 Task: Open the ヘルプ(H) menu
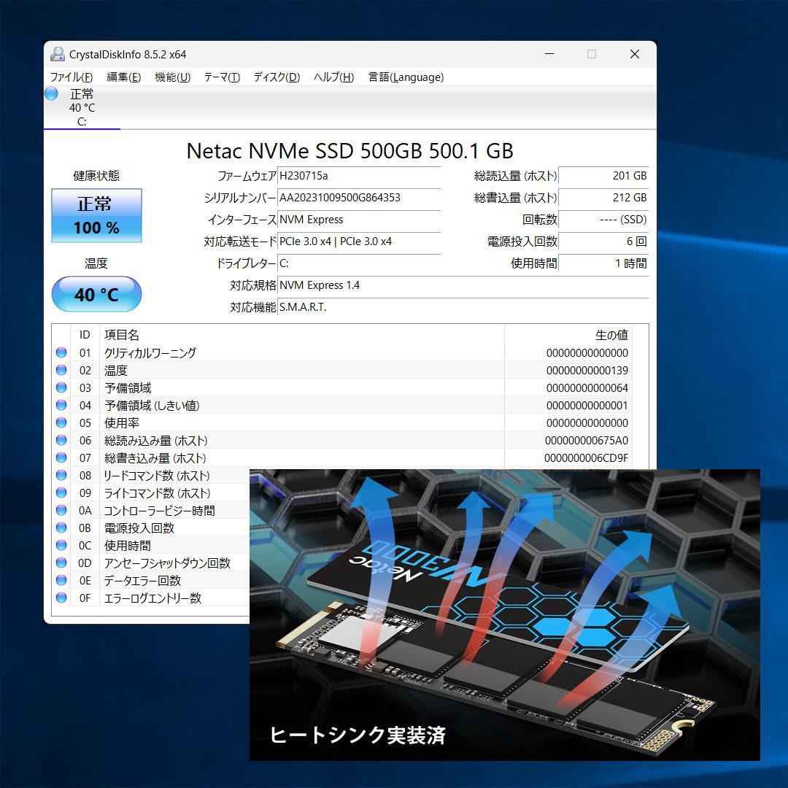(333, 77)
